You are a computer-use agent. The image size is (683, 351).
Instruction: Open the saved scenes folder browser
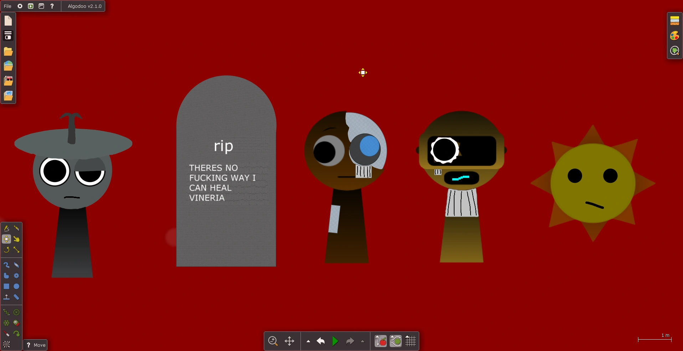click(x=8, y=52)
